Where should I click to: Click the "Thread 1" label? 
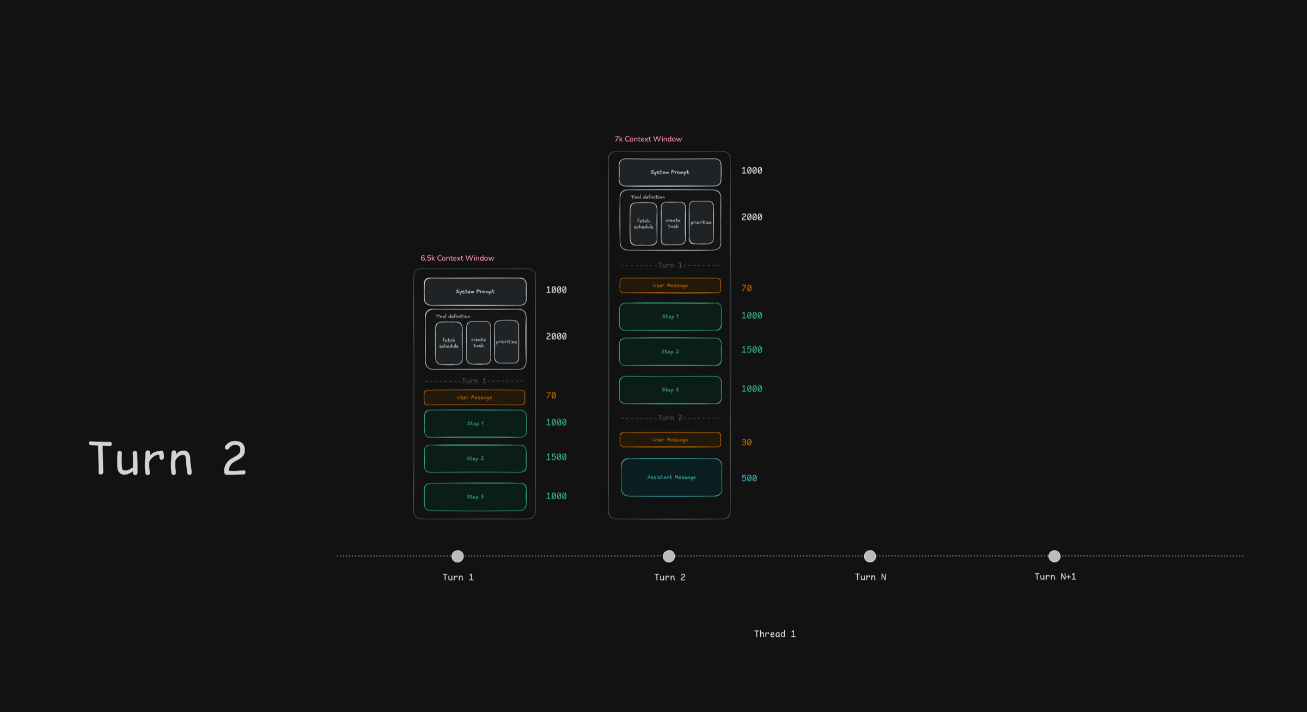(x=774, y=634)
